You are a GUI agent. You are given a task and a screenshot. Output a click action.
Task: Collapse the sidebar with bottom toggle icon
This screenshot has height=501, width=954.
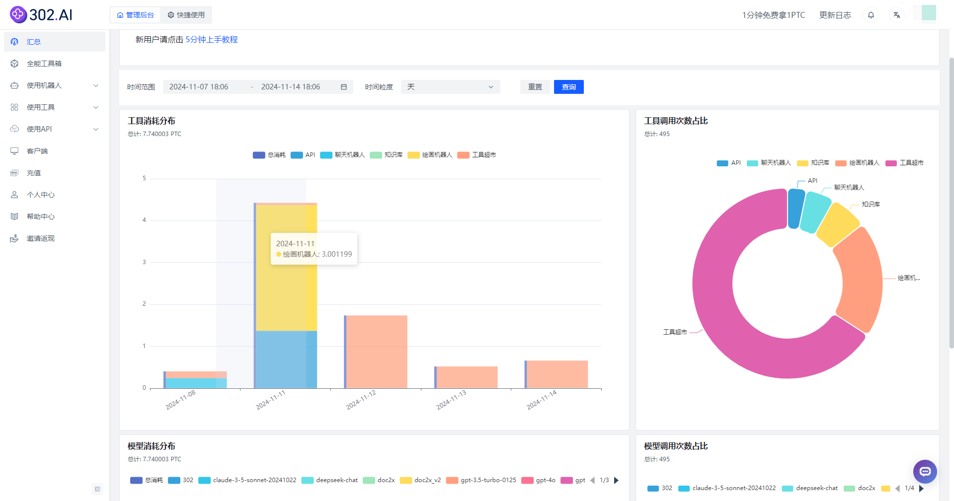tap(97, 489)
